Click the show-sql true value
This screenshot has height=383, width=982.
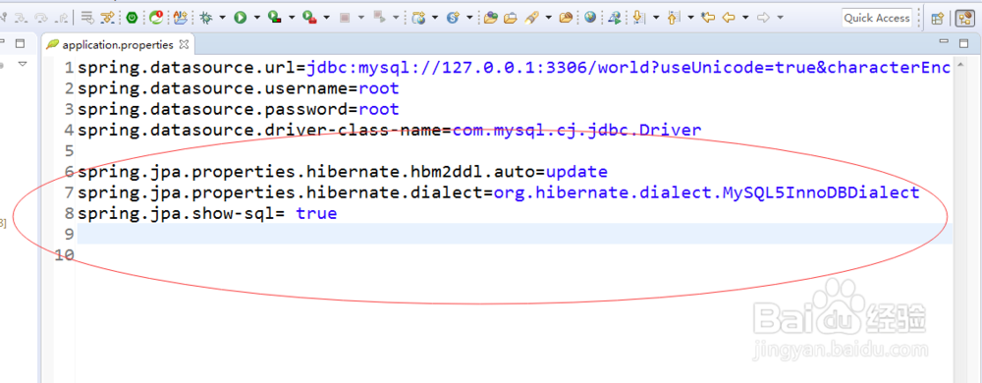click(x=317, y=213)
